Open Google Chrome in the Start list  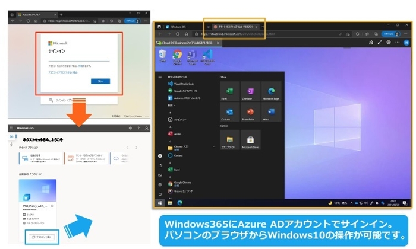[179, 184]
